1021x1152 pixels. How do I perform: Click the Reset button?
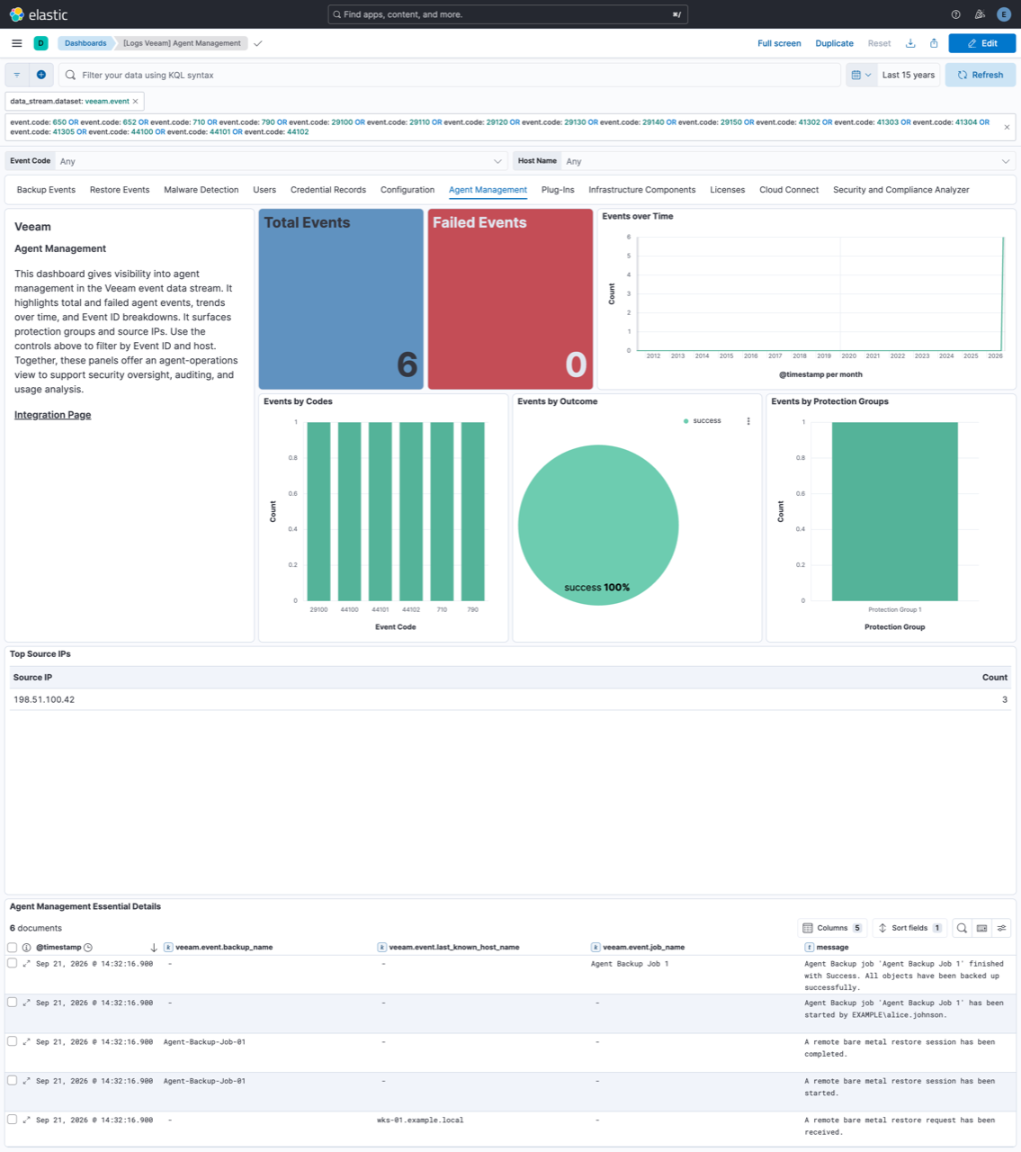[879, 43]
